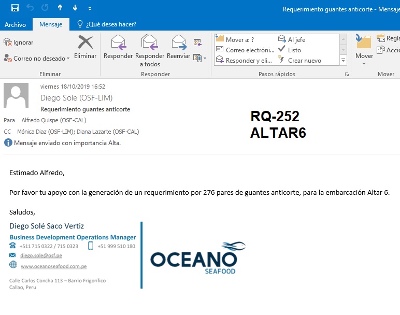Go to next item with down arrow
Image resolution: width=400 pixels, height=315 pixels.
tap(75, 8)
